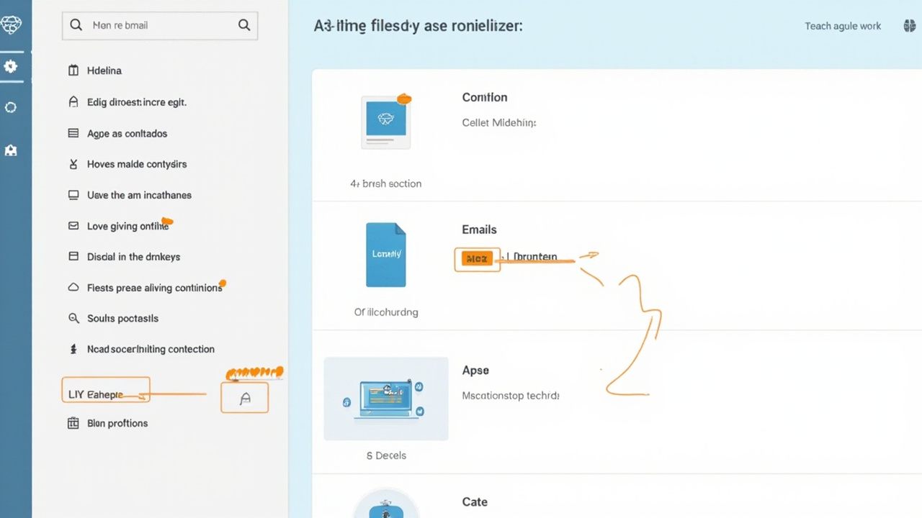The height and width of the screenshot is (518, 922).
Task: Open the "Edig diroest:incre eglt." sidebar item
Action: point(136,102)
